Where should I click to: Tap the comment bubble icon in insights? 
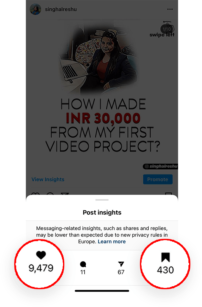coord(83,264)
